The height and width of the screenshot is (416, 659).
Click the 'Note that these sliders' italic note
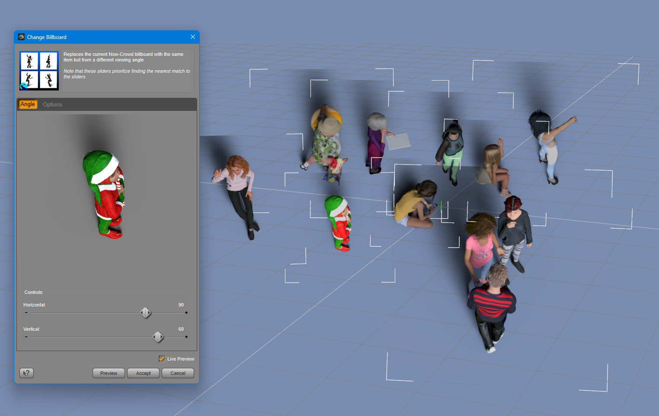[127, 74]
